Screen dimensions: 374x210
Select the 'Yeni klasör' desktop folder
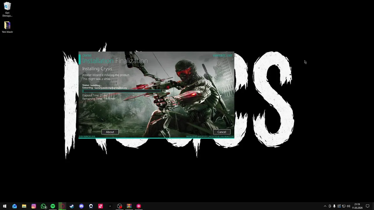tap(7, 27)
